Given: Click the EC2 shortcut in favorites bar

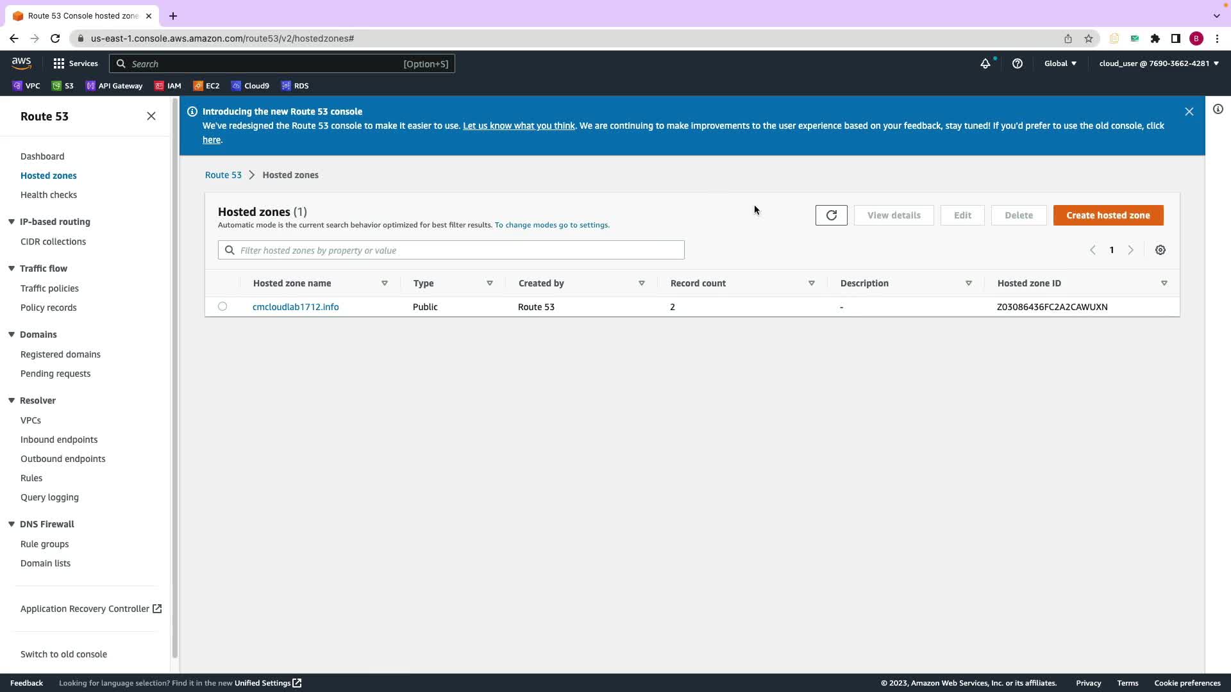Looking at the screenshot, I should [x=206, y=86].
